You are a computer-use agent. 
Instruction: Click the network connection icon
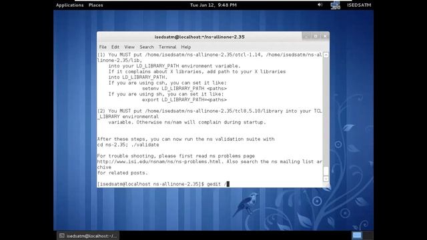[x=335, y=5]
